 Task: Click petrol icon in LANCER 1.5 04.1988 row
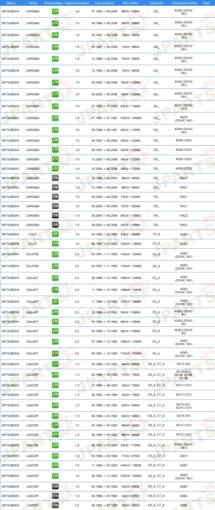(x=55, y=405)
